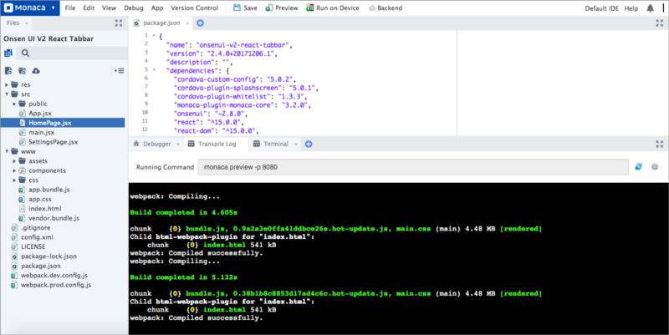Fold dependencies block at line 5

pyautogui.click(x=154, y=70)
